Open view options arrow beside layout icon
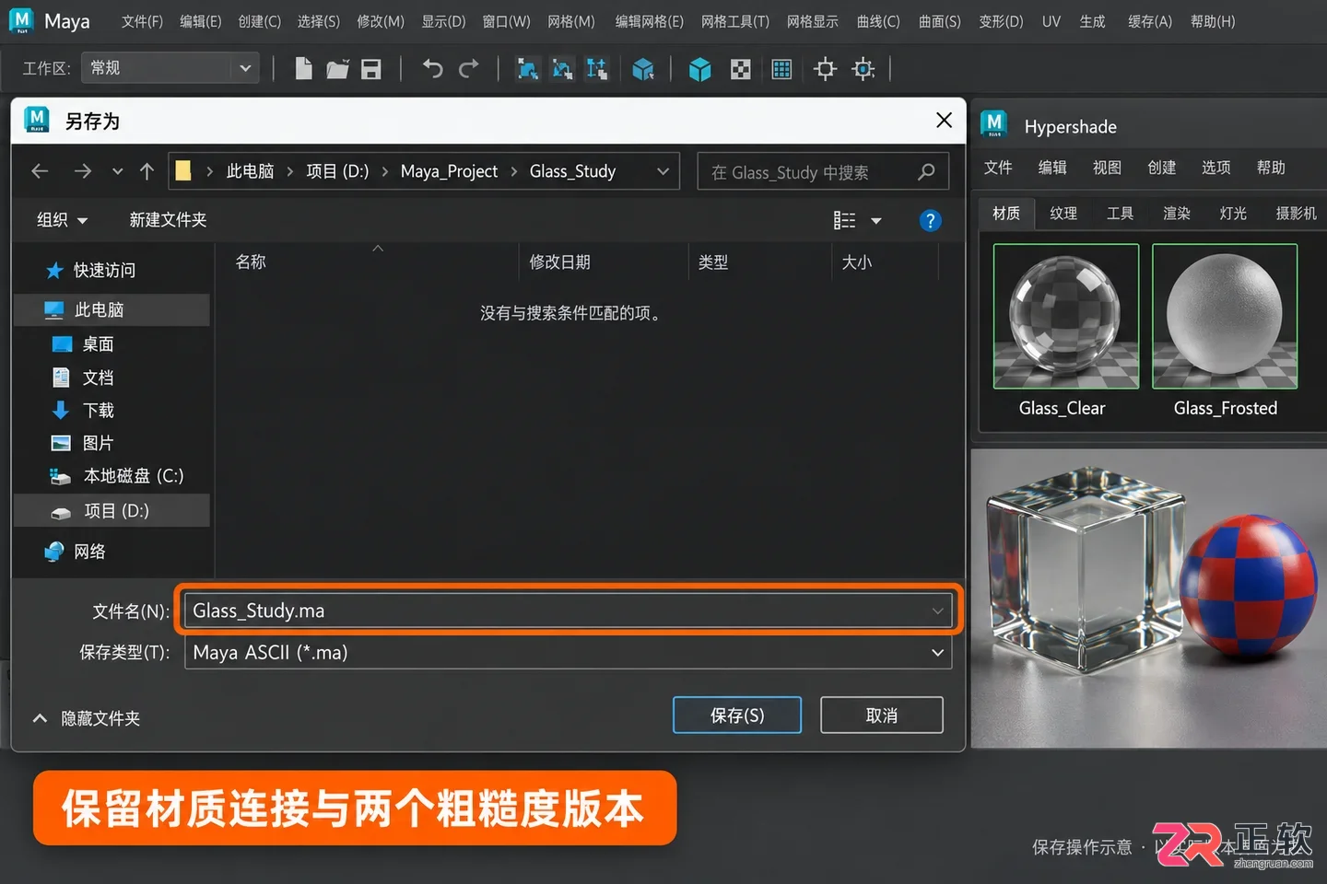 [876, 221]
